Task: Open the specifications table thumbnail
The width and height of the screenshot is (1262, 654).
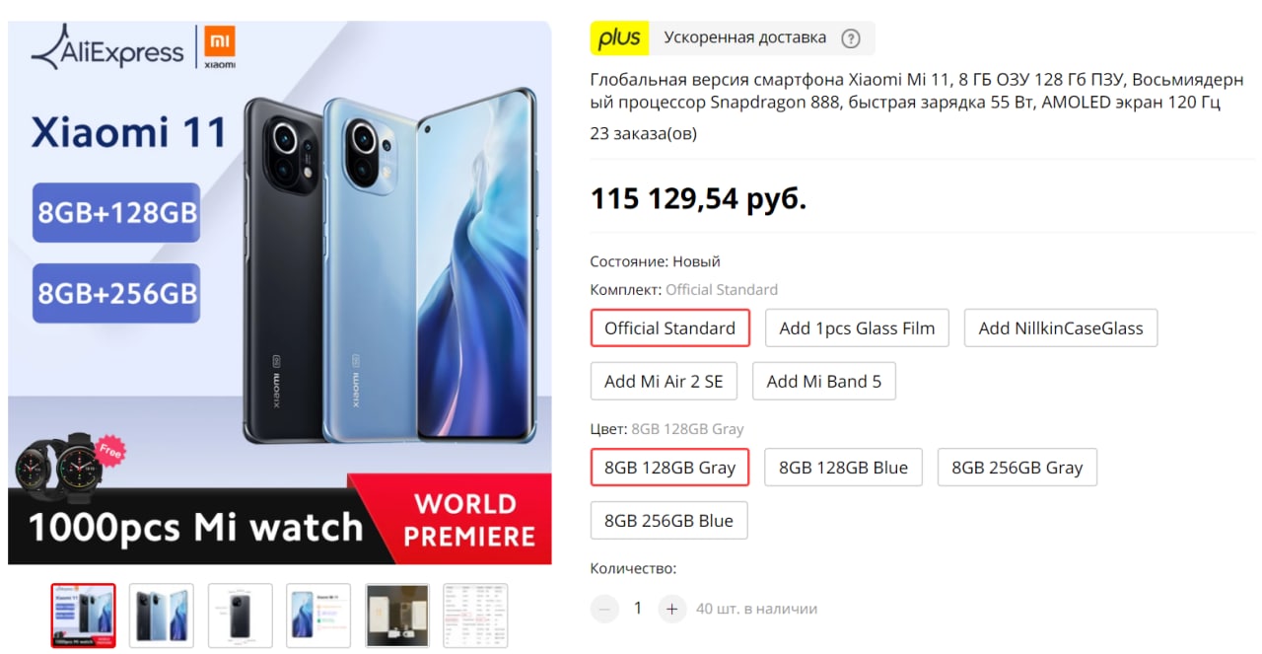Action: click(475, 616)
